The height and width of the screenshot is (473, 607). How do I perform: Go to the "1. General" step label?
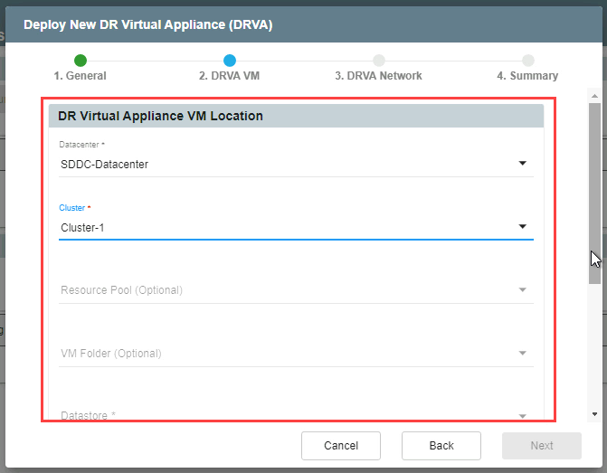click(80, 76)
